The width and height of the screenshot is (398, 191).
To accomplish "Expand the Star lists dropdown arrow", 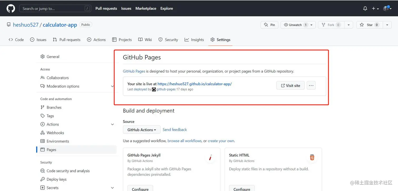I will (387, 25).
